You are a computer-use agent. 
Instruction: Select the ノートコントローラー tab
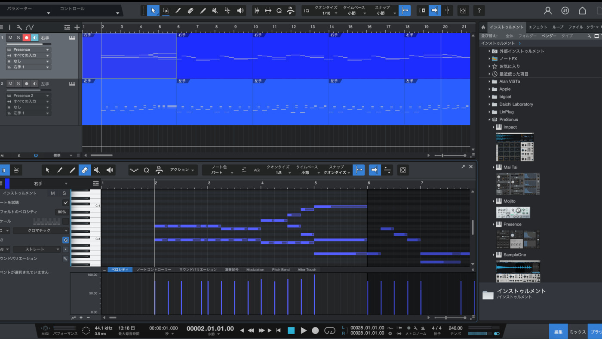coord(154,270)
